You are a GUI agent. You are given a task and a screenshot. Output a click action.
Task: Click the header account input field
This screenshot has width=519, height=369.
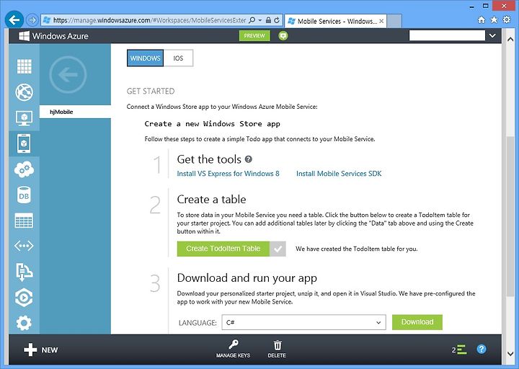point(447,35)
